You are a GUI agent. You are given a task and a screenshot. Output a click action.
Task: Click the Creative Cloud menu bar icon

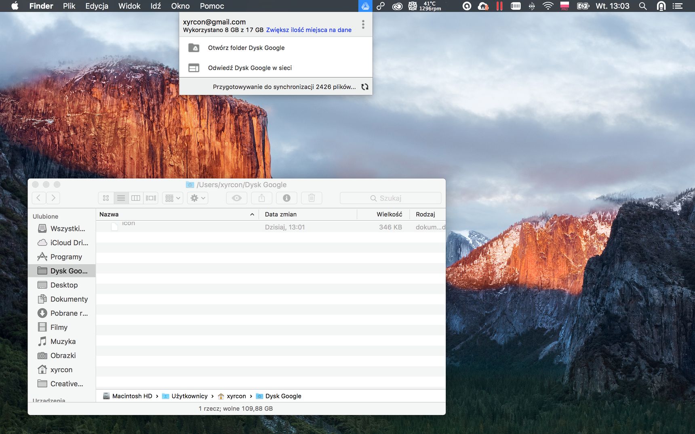(397, 6)
